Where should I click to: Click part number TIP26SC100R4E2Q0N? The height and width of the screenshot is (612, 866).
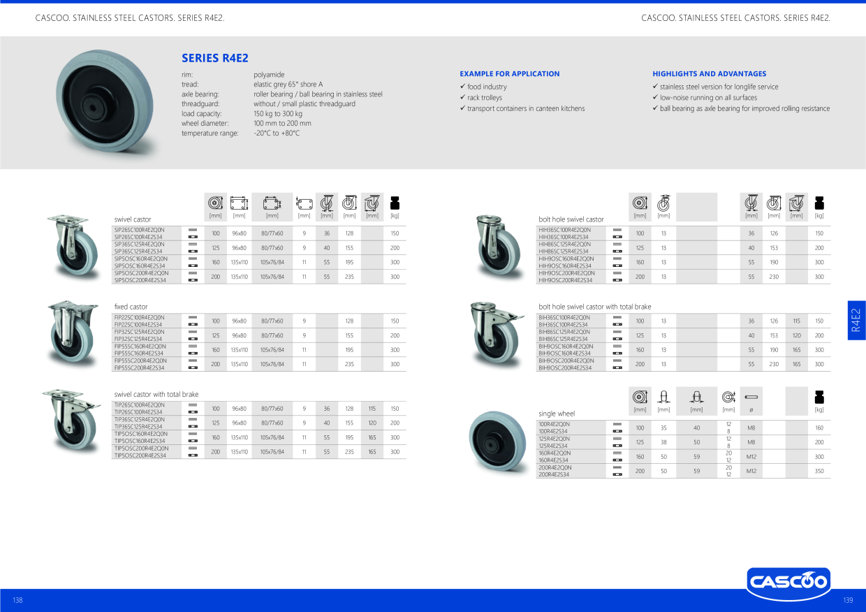coord(140,405)
